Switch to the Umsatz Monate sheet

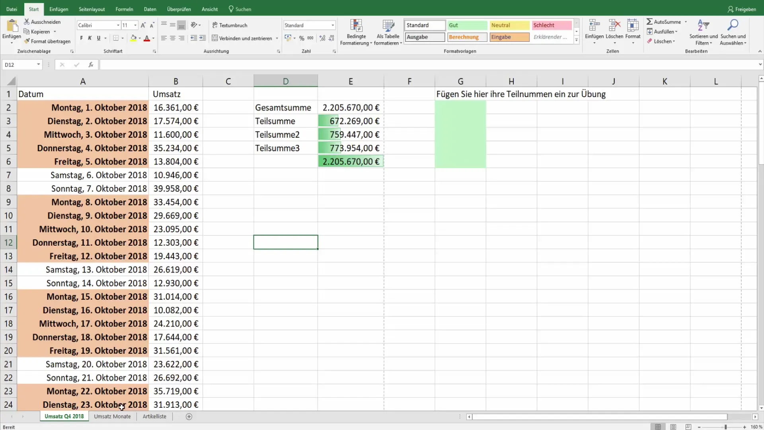112,416
